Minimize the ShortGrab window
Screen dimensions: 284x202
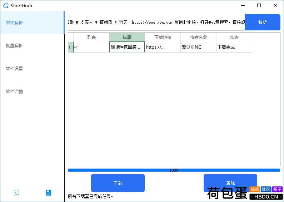[x=243, y=5]
